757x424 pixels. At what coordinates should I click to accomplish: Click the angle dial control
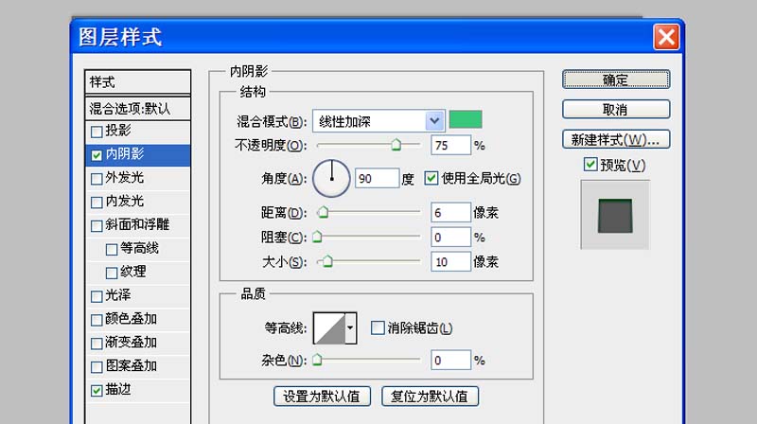331,178
